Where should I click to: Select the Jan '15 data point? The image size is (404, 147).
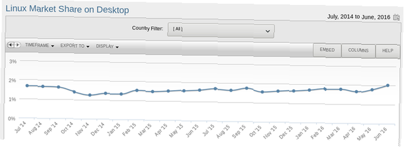coord(121,94)
